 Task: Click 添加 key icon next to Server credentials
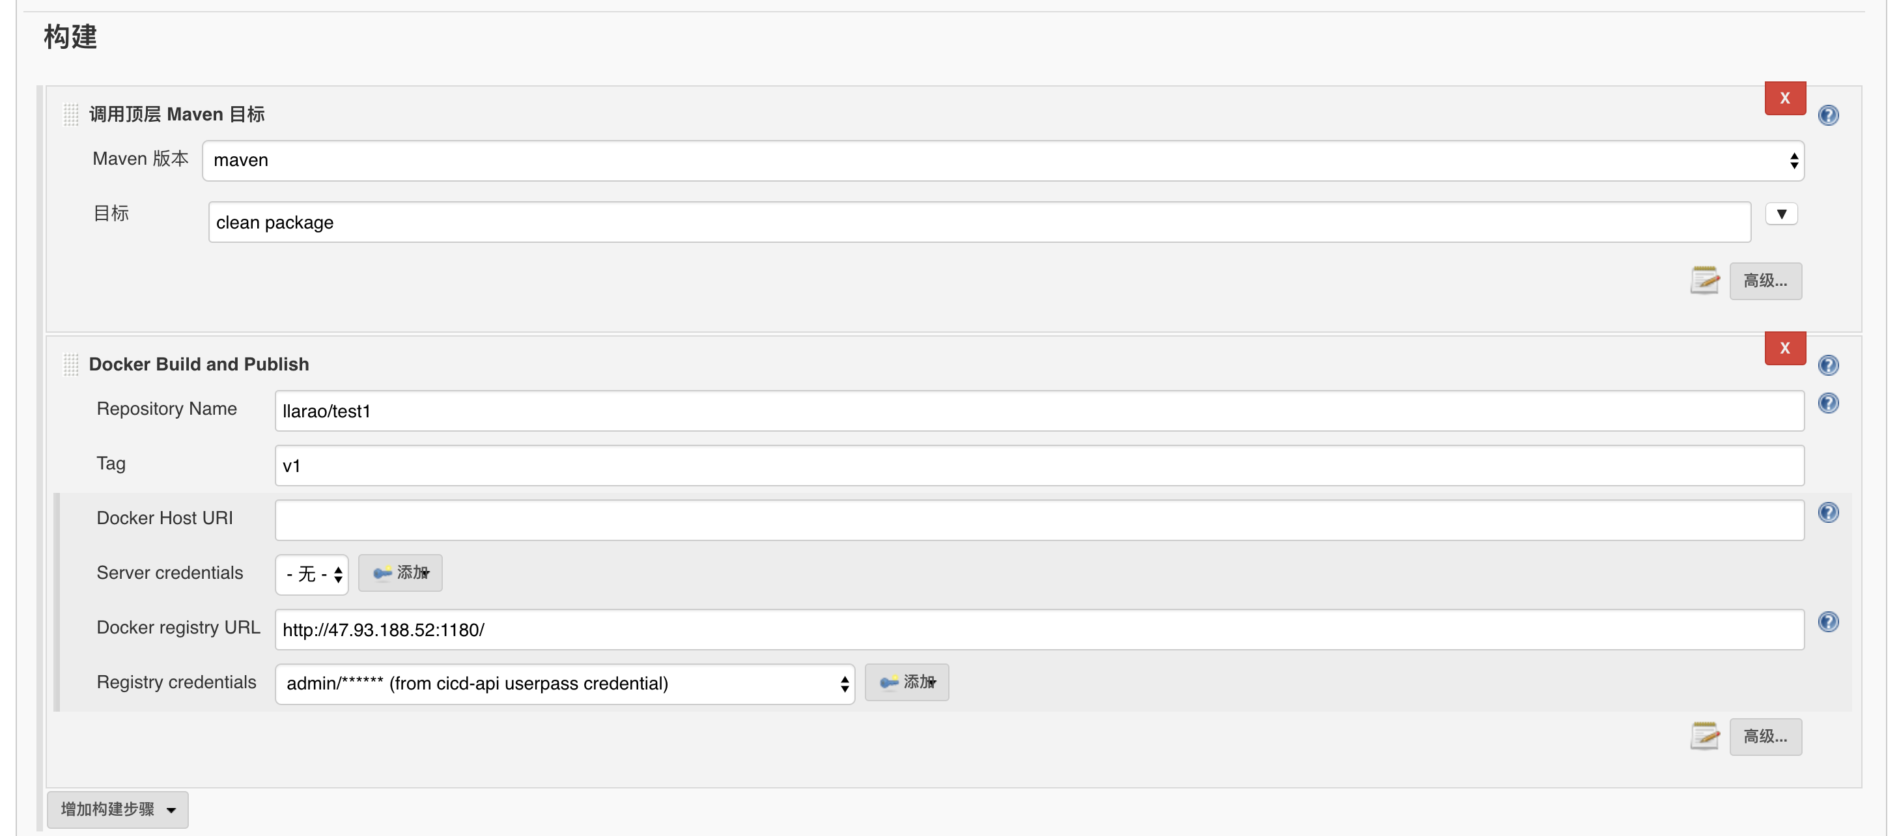tap(400, 573)
